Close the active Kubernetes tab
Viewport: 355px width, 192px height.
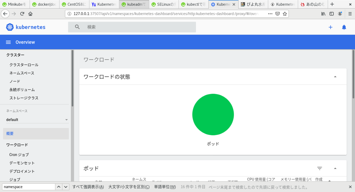(x=234, y=4)
